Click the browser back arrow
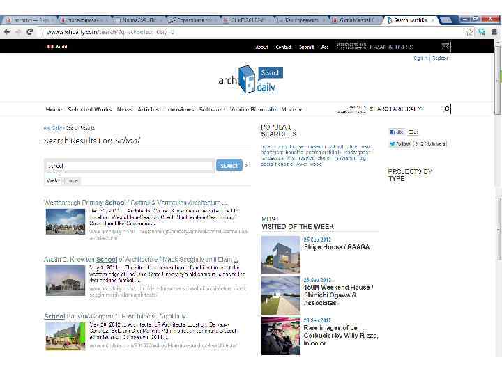Viewport: 502px width, 376px height. point(7,32)
